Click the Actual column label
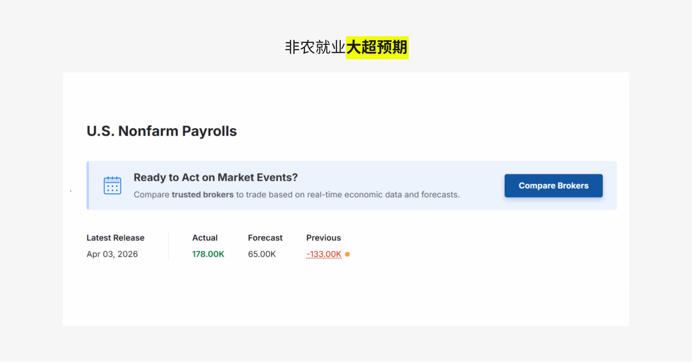The width and height of the screenshot is (692, 362). tap(205, 238)
